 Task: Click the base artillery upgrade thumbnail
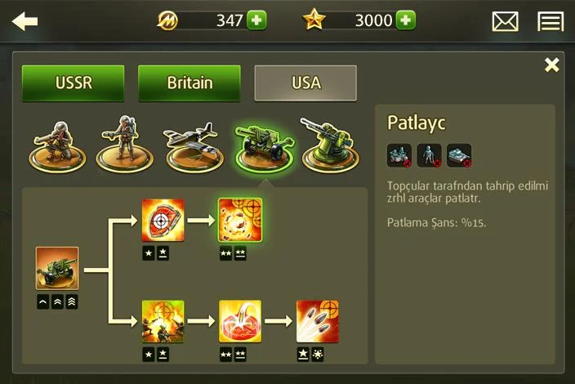[x=57, y=269]
